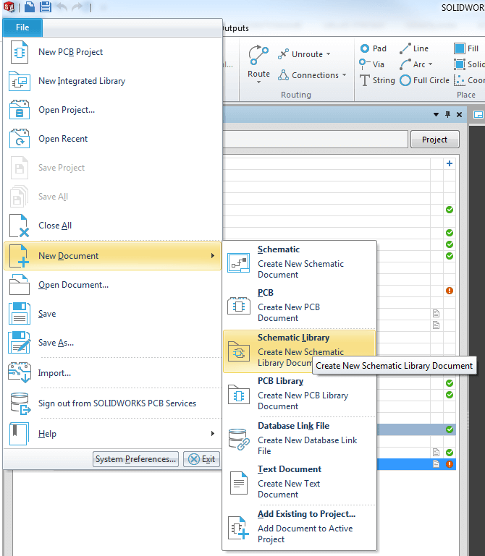Click the Help book icon

19,434
